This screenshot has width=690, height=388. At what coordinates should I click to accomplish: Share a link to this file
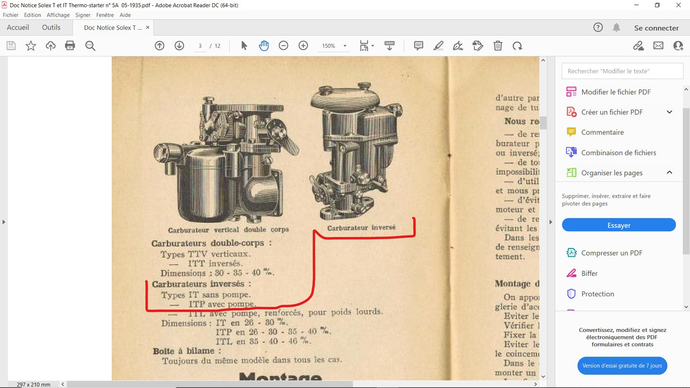pos(638,46)
